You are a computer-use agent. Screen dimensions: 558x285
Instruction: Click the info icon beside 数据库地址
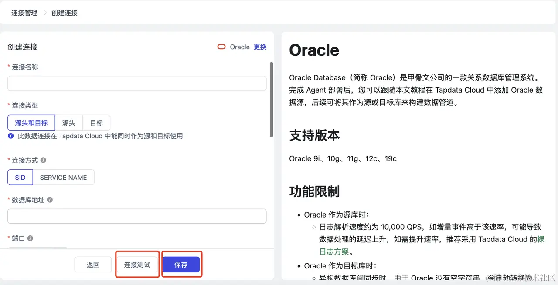click(50, 200)
